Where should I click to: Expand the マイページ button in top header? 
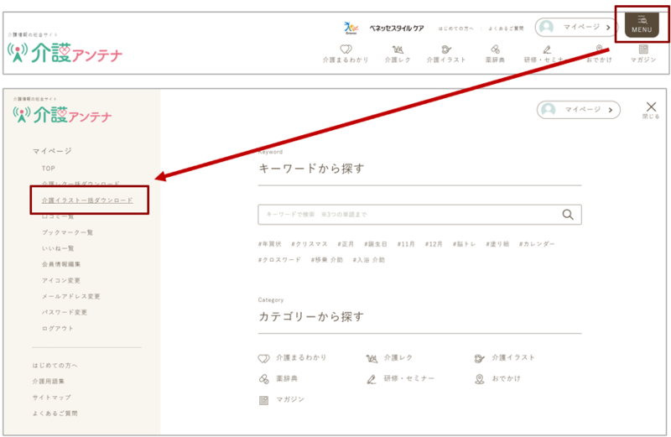pyautogui.click(x=576, y=27)
